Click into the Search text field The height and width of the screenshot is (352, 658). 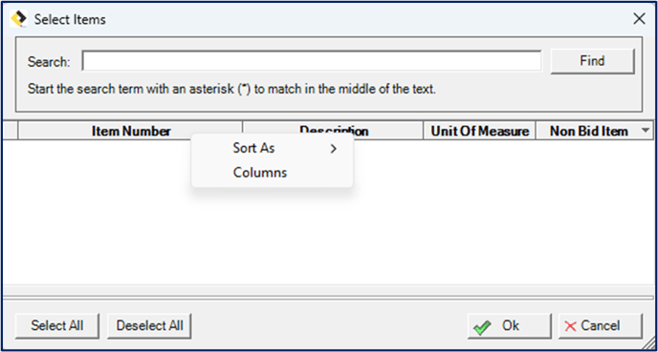click(x=312, y=61)
